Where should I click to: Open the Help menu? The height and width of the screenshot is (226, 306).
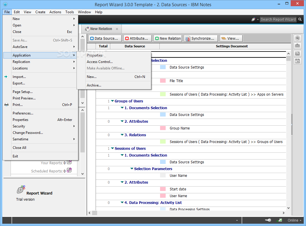(x=99, y=12)
